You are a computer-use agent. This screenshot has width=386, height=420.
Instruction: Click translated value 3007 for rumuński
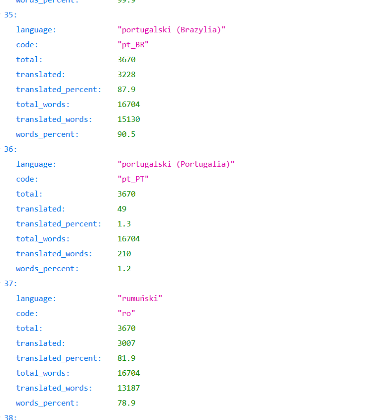coord(126,343)
